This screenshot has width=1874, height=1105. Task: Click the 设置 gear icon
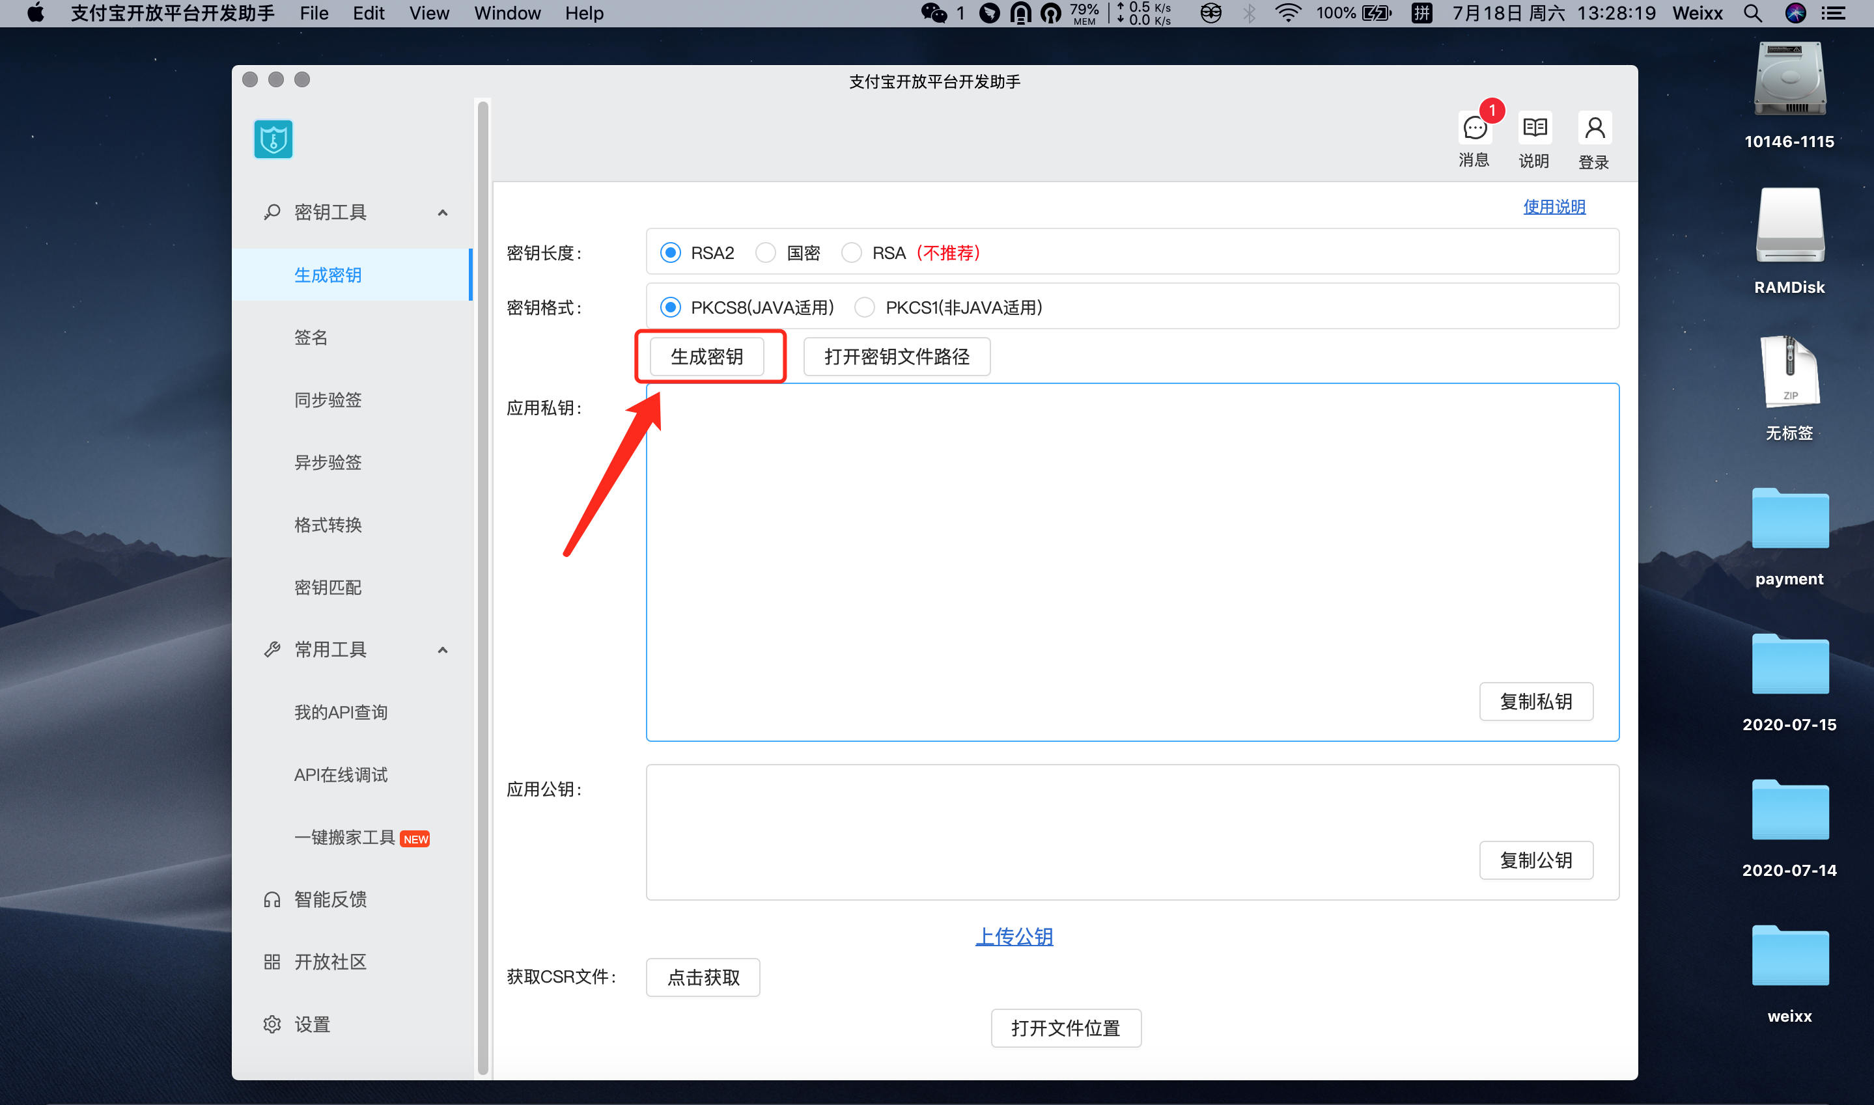point(272,1024)
